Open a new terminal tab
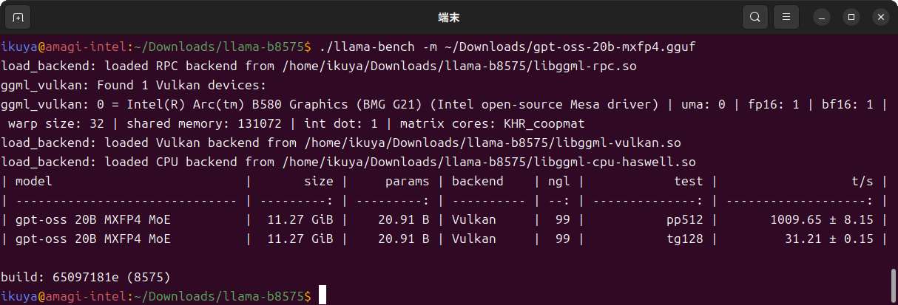Viewport: 898px width, 305px height. pos(18,16)
